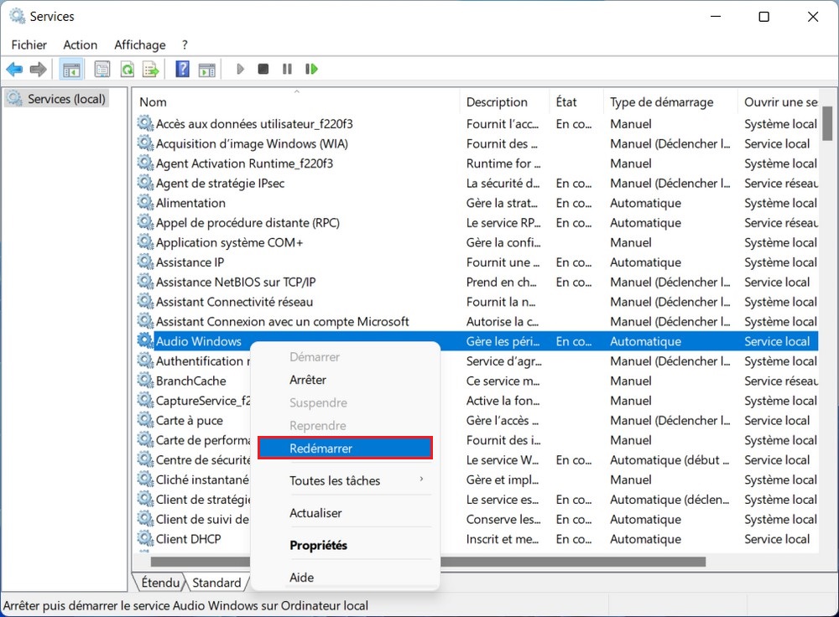Screen dimensions: 839x617
Task: Click the Properties toolbar icon
Action: (102, 70)
